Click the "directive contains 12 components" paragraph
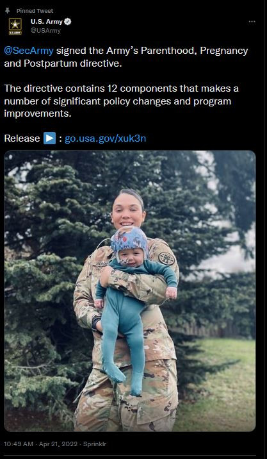 point(121,101)
